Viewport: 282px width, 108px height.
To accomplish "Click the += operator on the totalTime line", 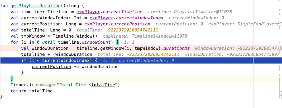I will tap(50, 54).
